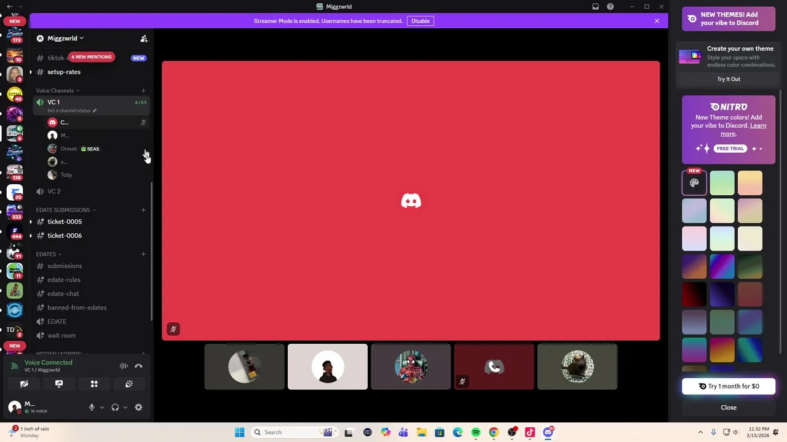Select the cat avatar video tile
787x442 pixels.
[577, 366]
